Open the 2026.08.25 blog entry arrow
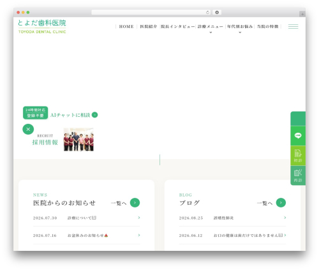 click(x=285, y=218)
